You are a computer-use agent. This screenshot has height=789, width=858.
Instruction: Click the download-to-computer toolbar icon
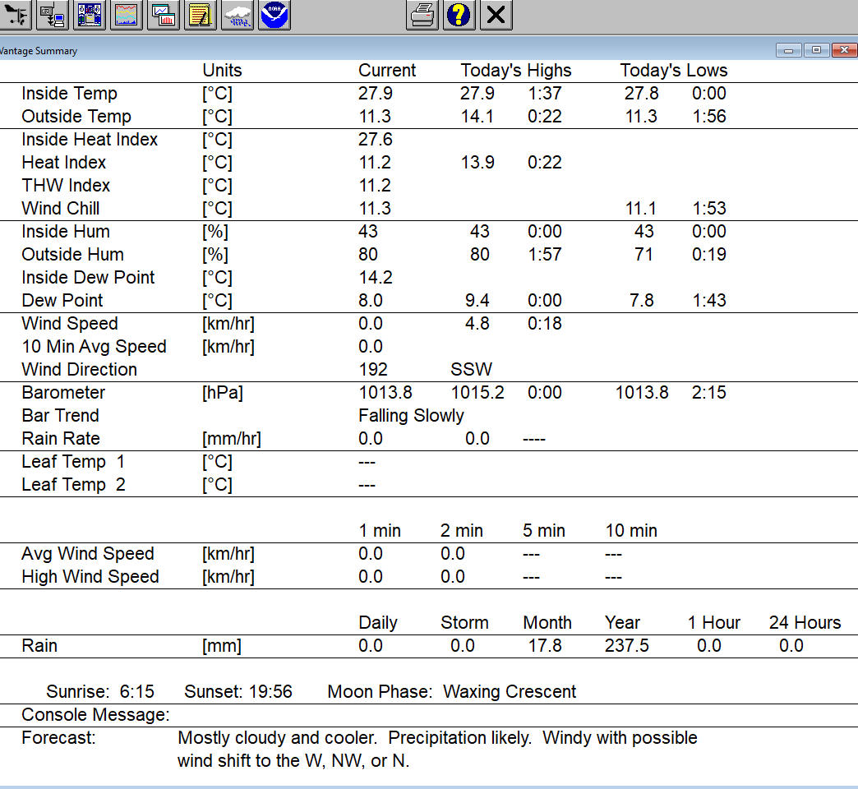point(53,15)
